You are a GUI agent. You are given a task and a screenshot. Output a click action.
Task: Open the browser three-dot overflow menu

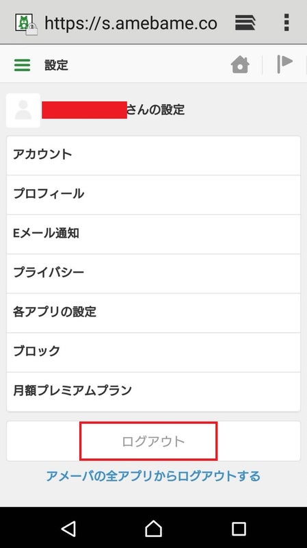coord(286,23)
